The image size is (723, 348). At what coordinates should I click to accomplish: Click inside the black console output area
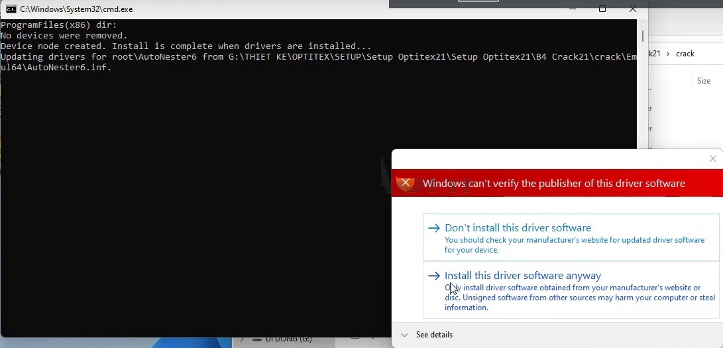click(x=199, y=199)
